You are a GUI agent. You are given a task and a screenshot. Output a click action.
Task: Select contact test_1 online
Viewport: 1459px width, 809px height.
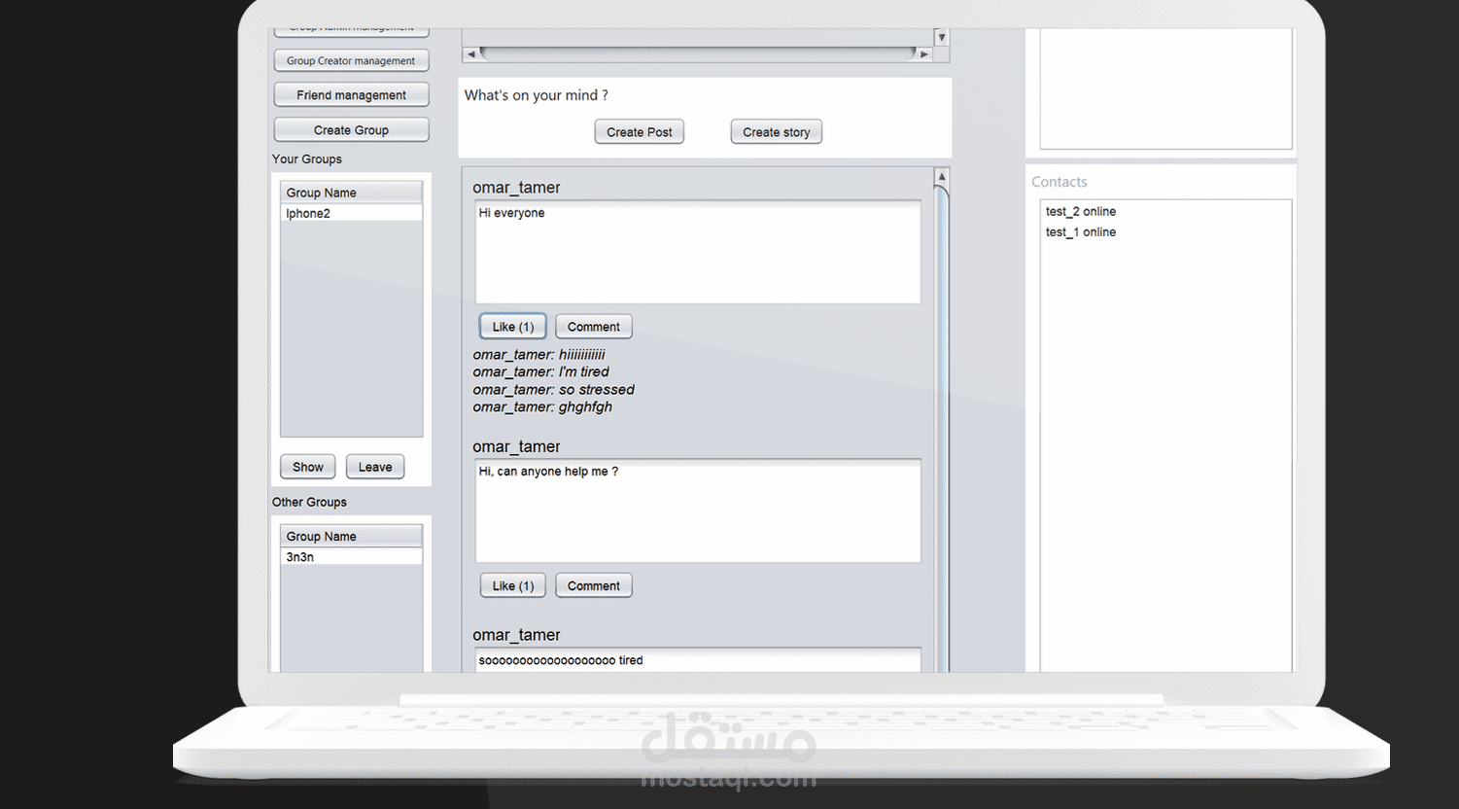1080,231
